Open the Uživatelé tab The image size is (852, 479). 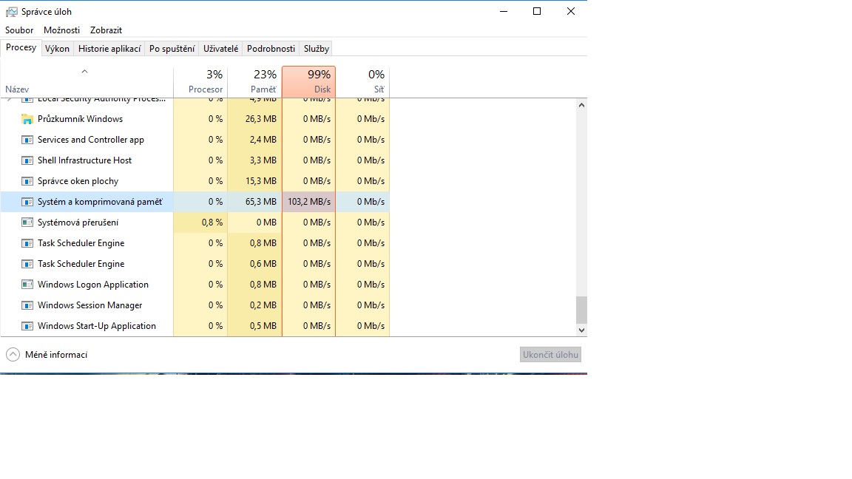click(x=220, y=48)
